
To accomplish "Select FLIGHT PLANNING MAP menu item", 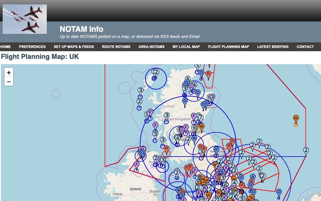I will click(228, 46).
